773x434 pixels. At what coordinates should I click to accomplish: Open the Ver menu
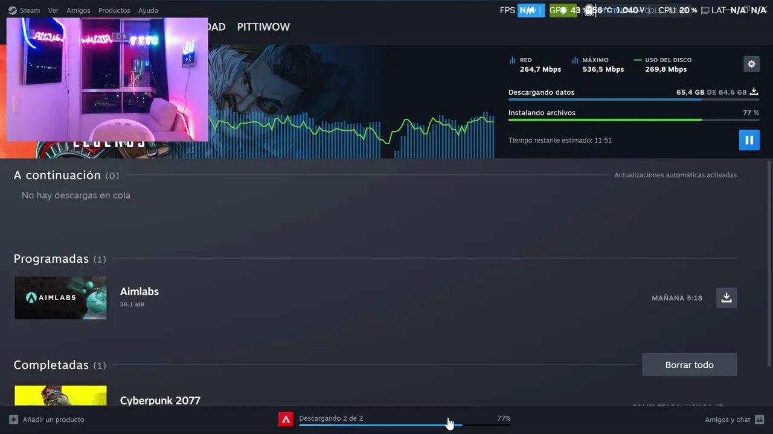[x=53, y=10]
